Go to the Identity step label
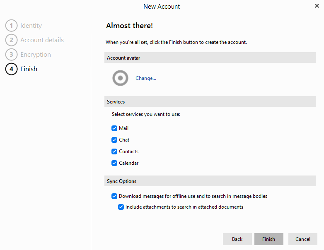 31,26
